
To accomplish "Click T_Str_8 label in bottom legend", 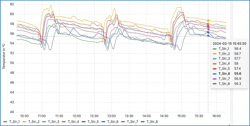I will [152, 122].
